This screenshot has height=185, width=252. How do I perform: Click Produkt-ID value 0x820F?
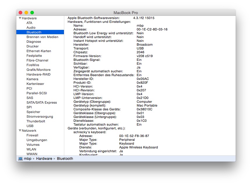tap(142, 83)
